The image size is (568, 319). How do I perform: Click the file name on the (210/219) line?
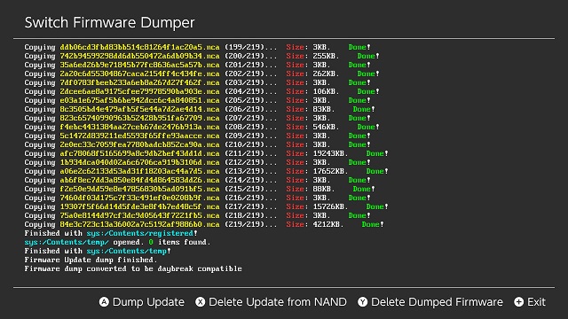click(140, 144)
